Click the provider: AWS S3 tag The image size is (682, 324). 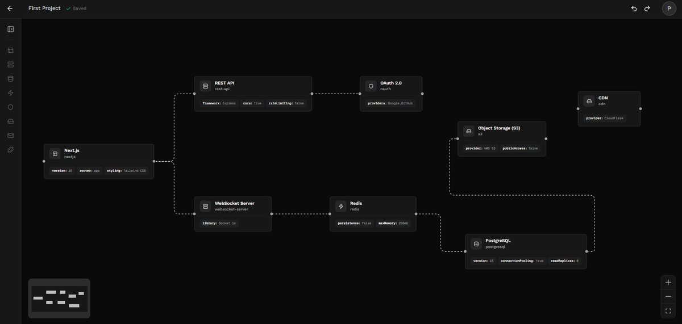[x=480, y=148]
